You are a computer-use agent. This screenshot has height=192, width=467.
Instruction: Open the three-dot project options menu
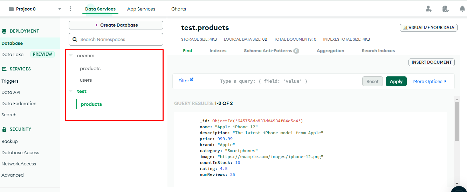coord(70,9)
